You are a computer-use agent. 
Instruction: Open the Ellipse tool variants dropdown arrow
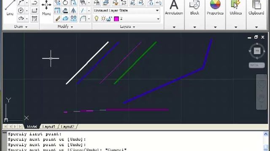(27, 18)
